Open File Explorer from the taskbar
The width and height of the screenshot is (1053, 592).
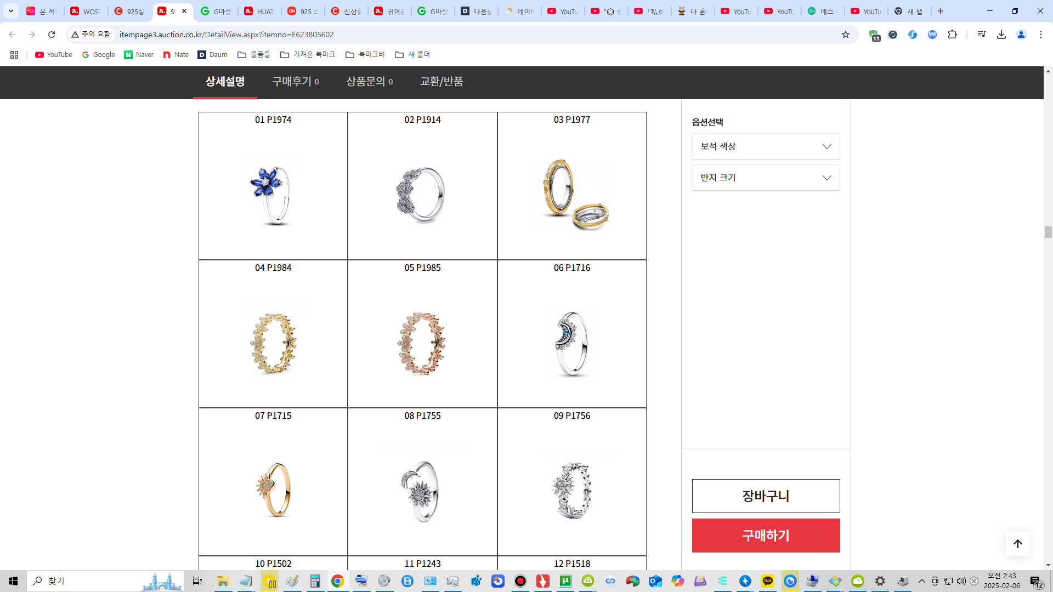click(x=223, y=581)
